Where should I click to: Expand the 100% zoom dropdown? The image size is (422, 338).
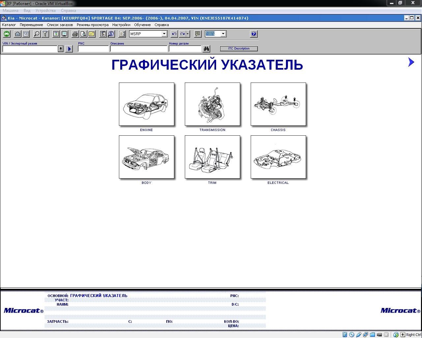point(223,34)
